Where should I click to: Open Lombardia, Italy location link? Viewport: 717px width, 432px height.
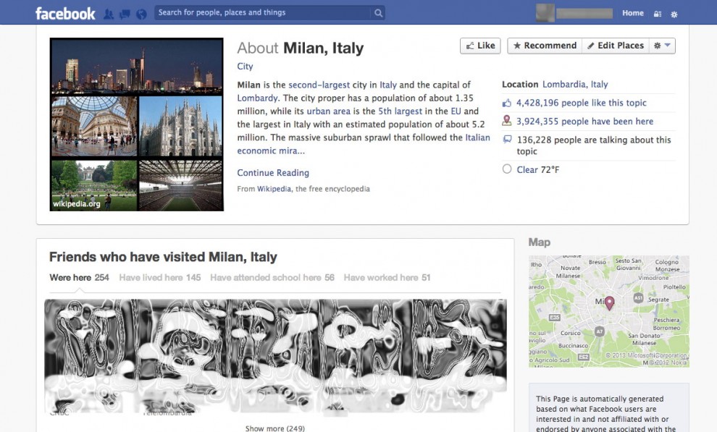tap(575, 85)
